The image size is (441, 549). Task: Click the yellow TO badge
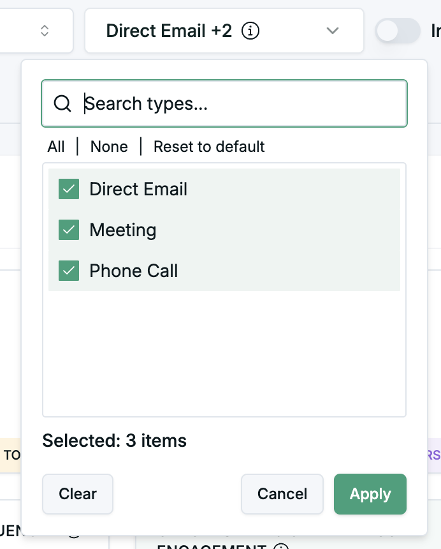click(x=11, y=455)
